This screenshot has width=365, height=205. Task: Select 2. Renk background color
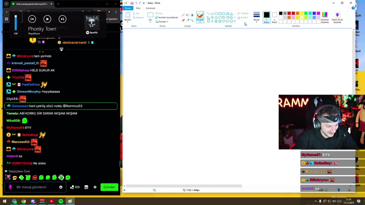274,17
